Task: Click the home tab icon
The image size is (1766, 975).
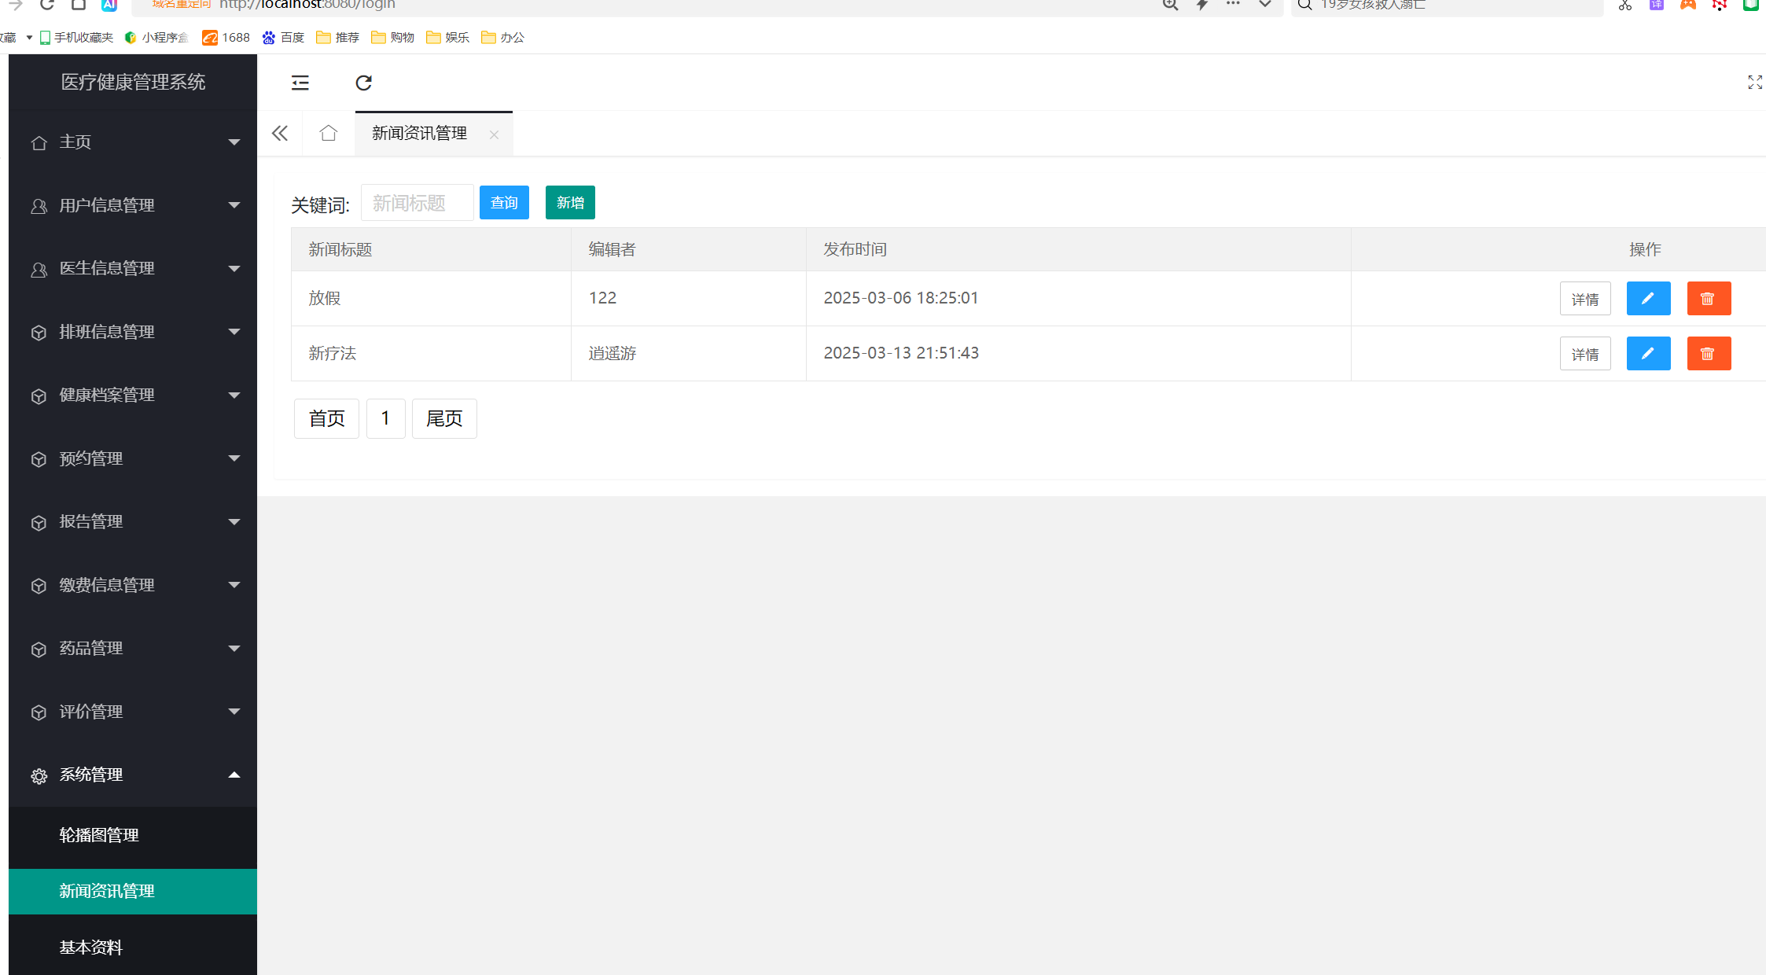Action: 329,133
